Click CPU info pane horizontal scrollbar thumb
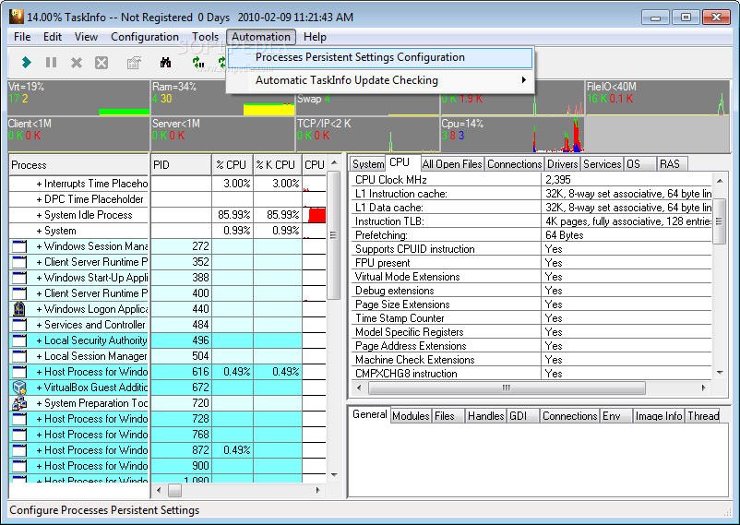The width and height of the screenshot is (740, 525). pyautogui.click(x=507, y=388)
